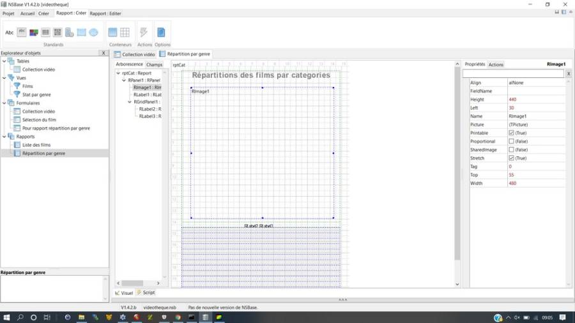Pick the barcode component tool
Image resolution: width=575 pixels, height=323 pixels.
pos(45,33)
